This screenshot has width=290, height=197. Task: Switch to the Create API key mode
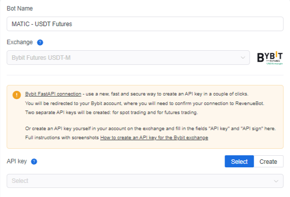point(268,161)
